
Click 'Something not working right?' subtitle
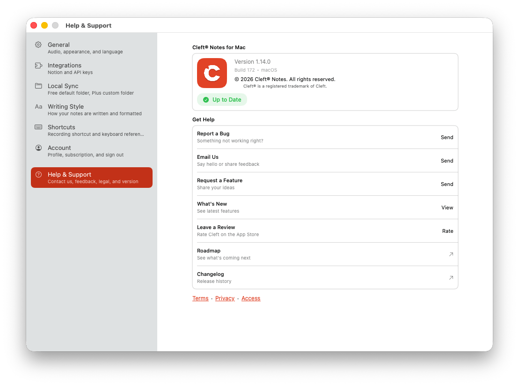pyautogui.click(x=230, y=141)
